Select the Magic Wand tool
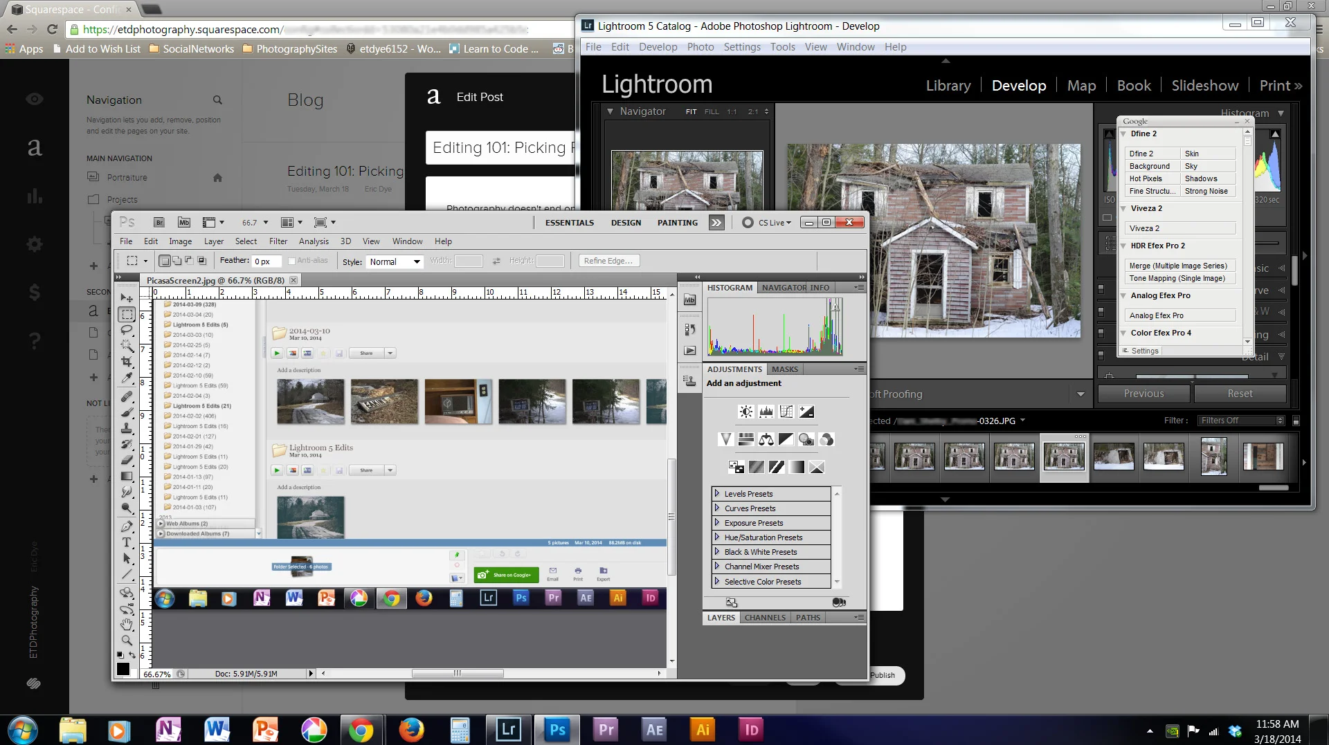The height and width of the screenshot is (745, 1329). 127,346
